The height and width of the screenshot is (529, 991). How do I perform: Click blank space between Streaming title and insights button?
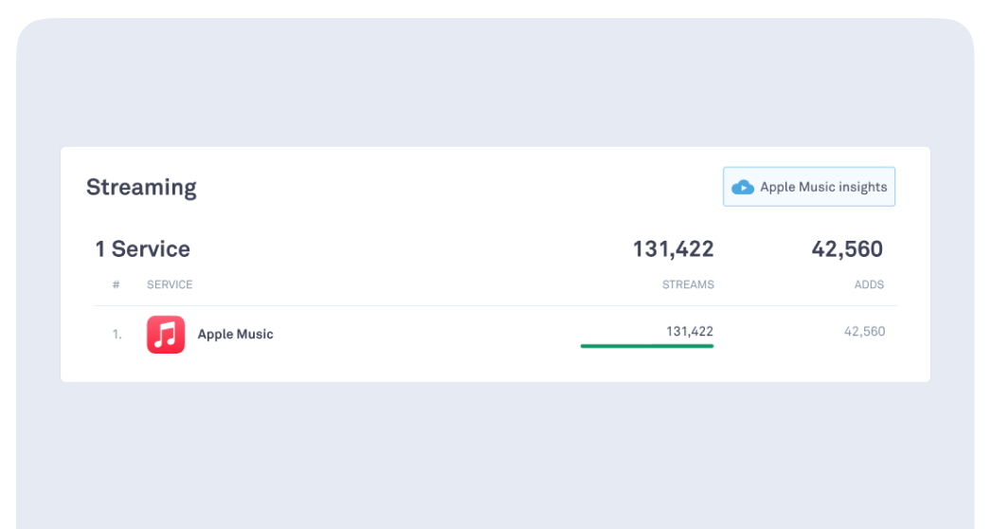pyautogui.click(x=455, y=187)
